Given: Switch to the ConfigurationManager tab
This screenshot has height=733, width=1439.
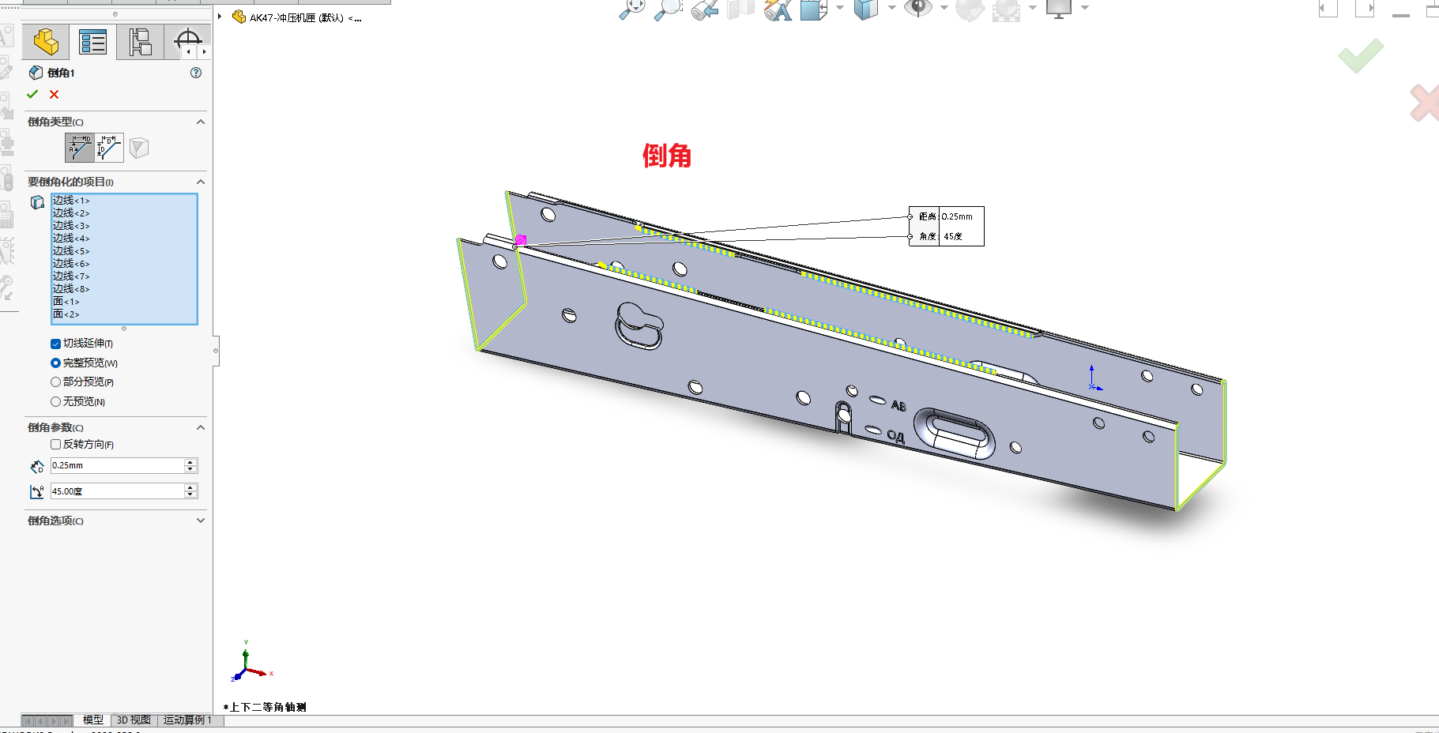Looking at the screenshot, I should pos(140,42).
